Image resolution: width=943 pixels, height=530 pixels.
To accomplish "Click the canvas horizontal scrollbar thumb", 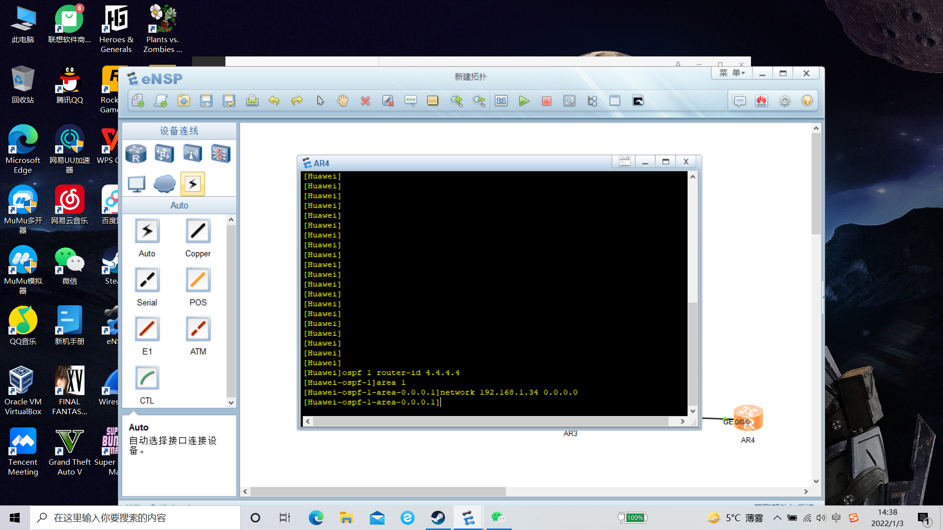I will coord(378,491).
